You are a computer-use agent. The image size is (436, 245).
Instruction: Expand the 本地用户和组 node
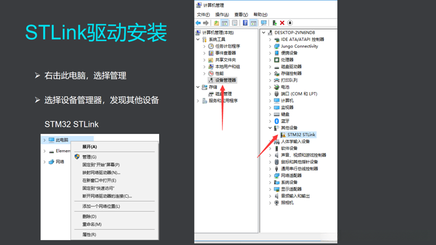(x=204, y=66)
